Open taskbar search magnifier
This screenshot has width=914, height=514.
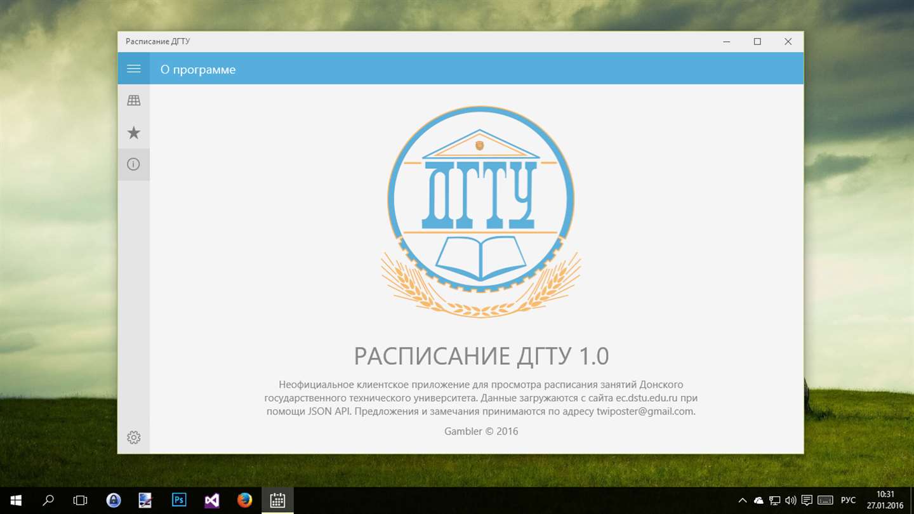(x=48, y=500)
